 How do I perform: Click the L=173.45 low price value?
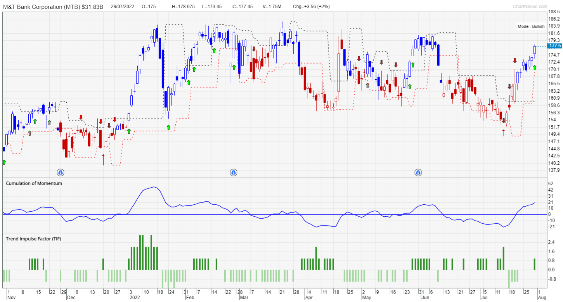click(213, 7)
